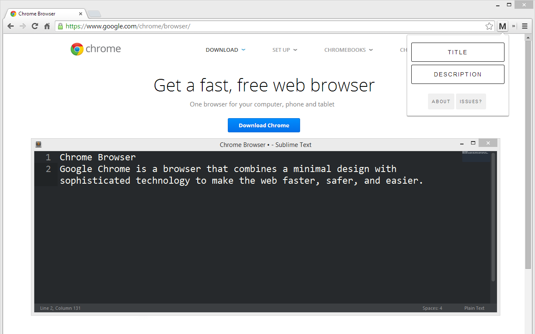Open the DOWNLOAD navigation menu

[226, 50]
